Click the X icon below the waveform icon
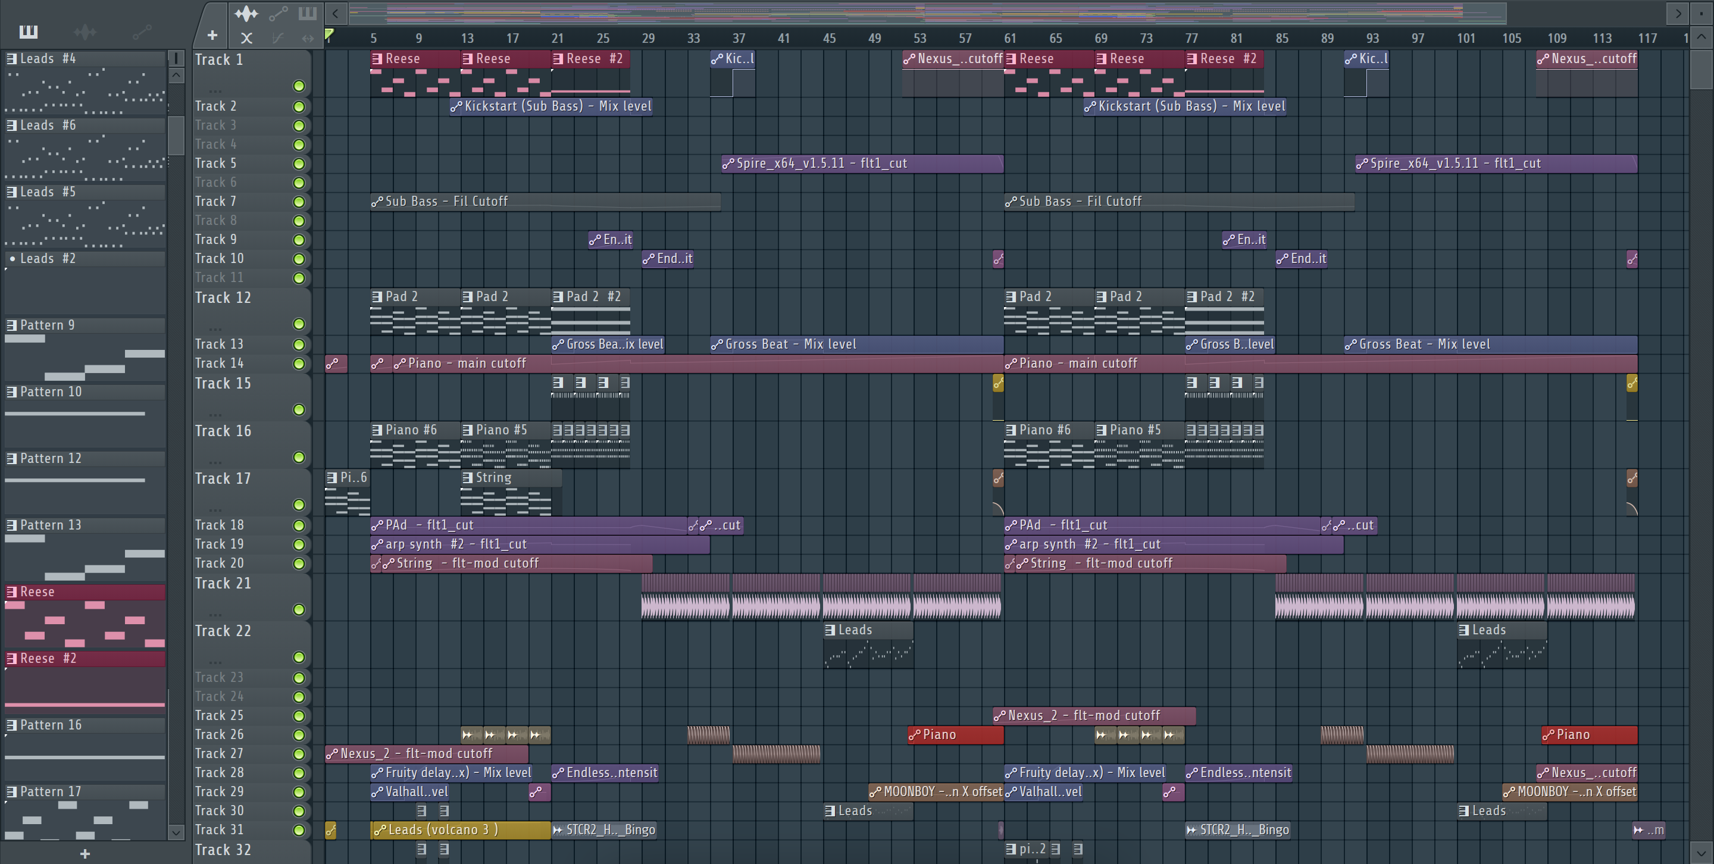Screen dimensions: 1714x864 tap(246, 38)
